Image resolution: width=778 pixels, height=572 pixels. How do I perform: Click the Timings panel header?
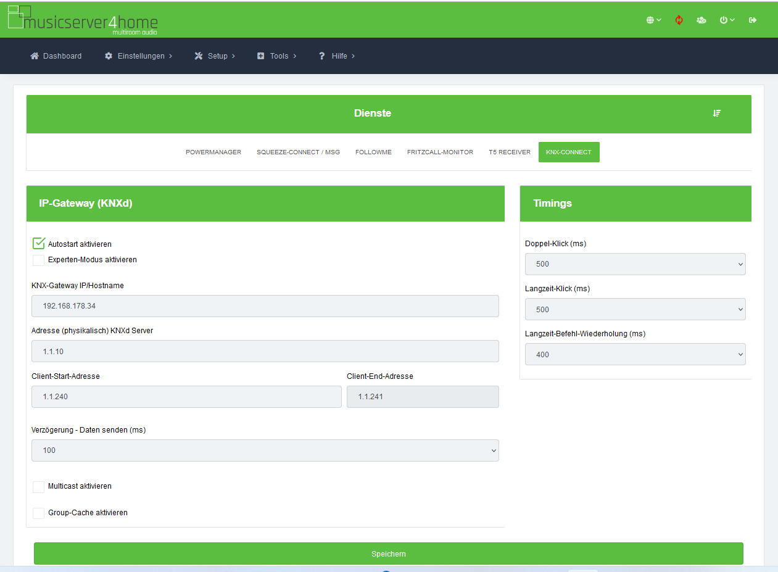point(635,204)
